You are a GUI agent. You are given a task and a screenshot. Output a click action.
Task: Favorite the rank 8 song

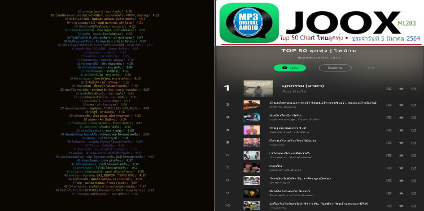(x=401, y=181)
